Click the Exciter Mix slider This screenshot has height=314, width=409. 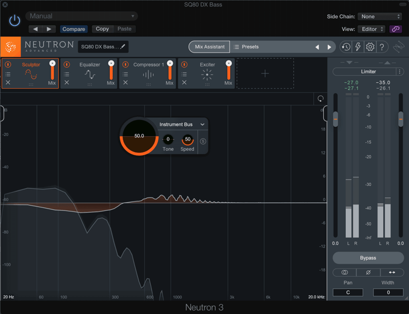228,70
